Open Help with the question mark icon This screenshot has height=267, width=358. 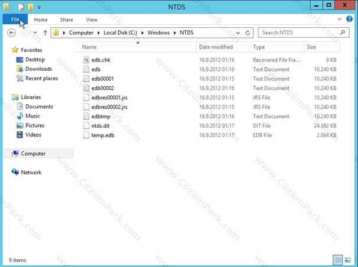(349, 19)
